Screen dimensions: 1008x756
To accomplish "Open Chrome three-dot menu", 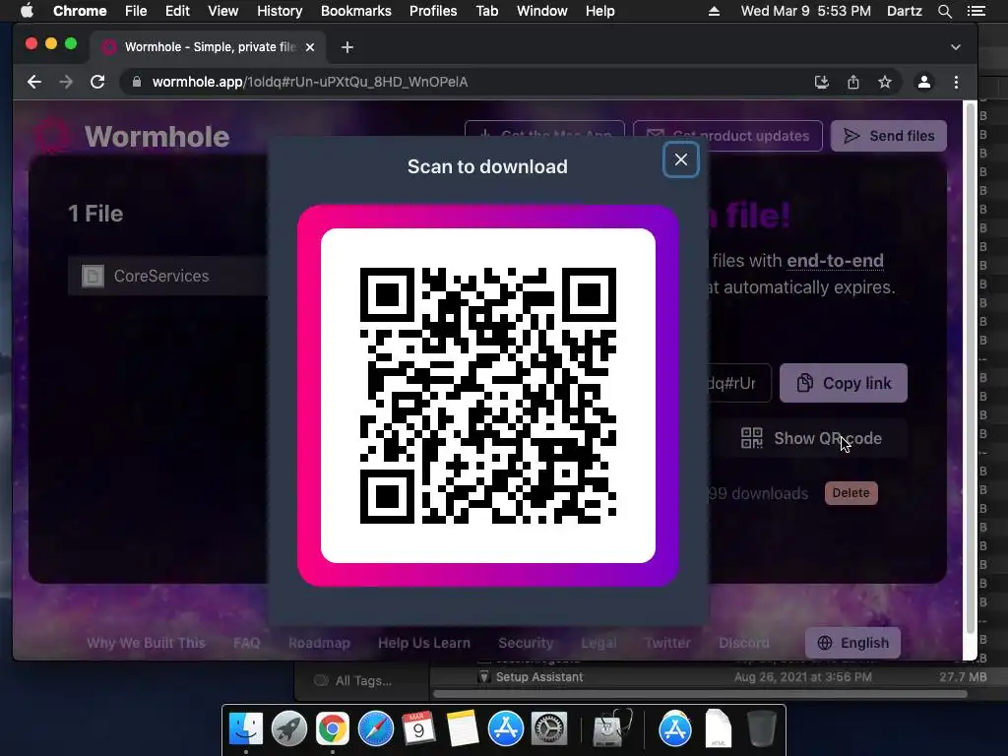I will [x=956, y=82].
